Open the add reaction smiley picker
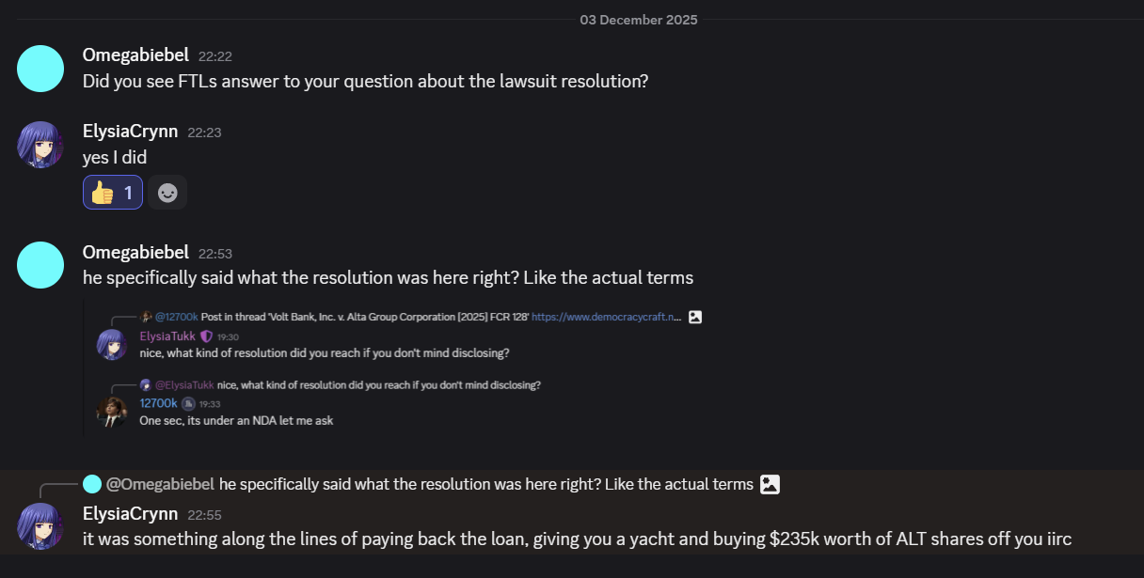 point(167,193)
